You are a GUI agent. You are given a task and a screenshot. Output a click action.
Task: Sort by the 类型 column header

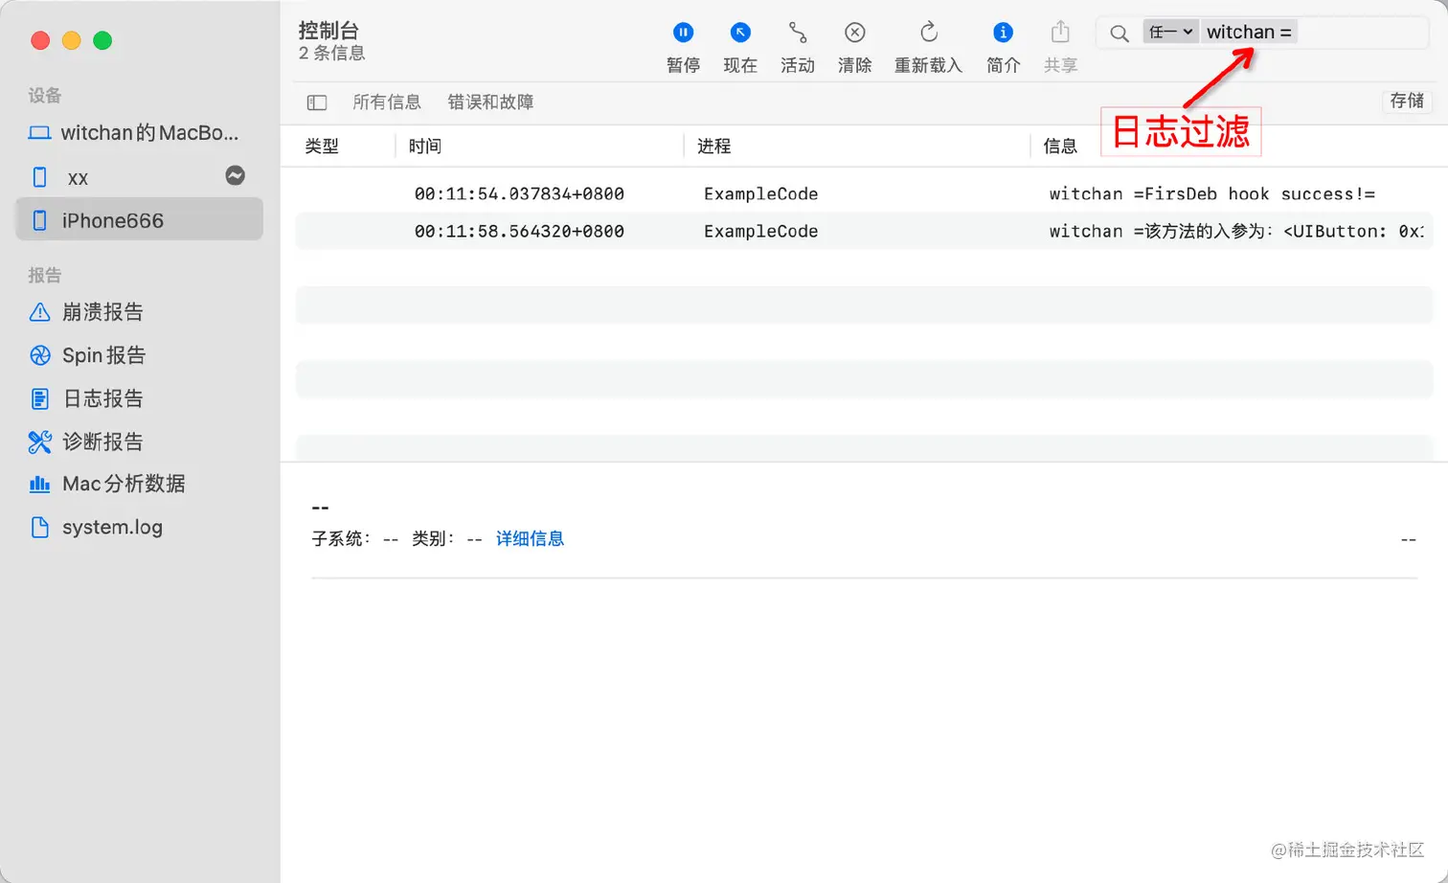(x=322, y=147)
